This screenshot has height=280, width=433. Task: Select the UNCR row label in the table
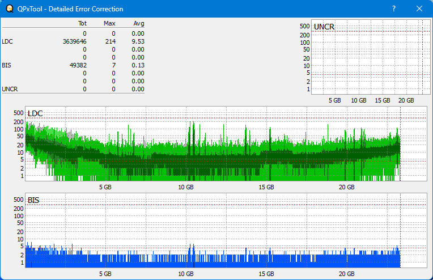(x=10, y=89)
